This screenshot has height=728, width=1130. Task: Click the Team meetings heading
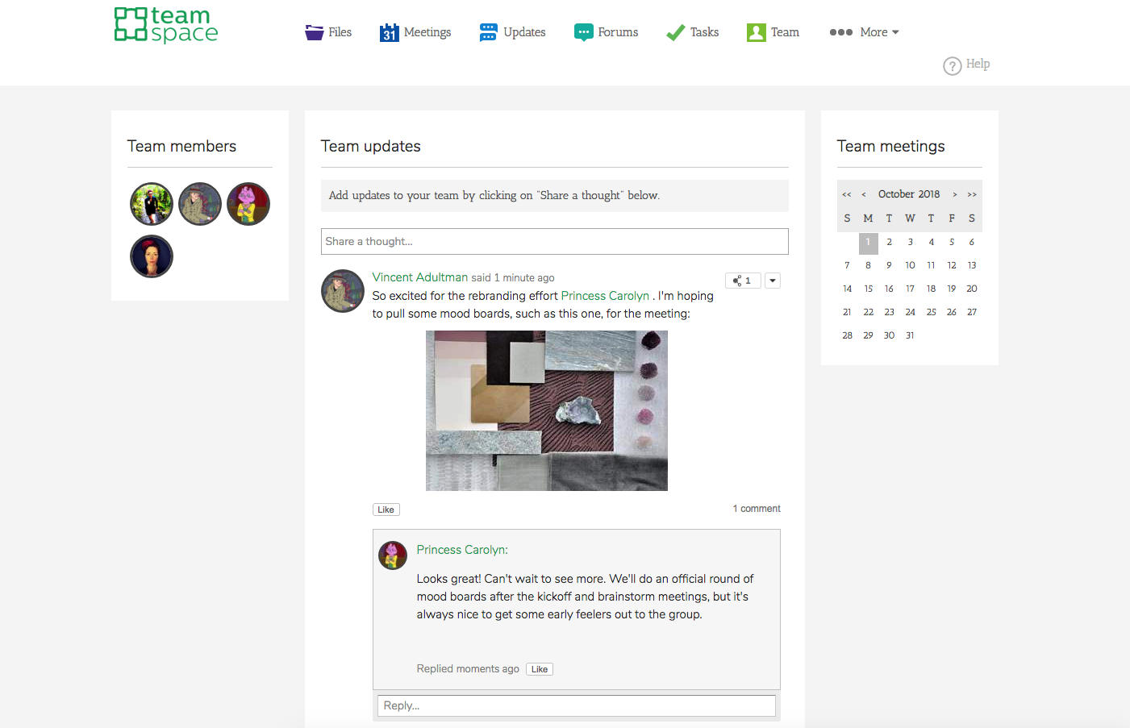tap(890, 146)
